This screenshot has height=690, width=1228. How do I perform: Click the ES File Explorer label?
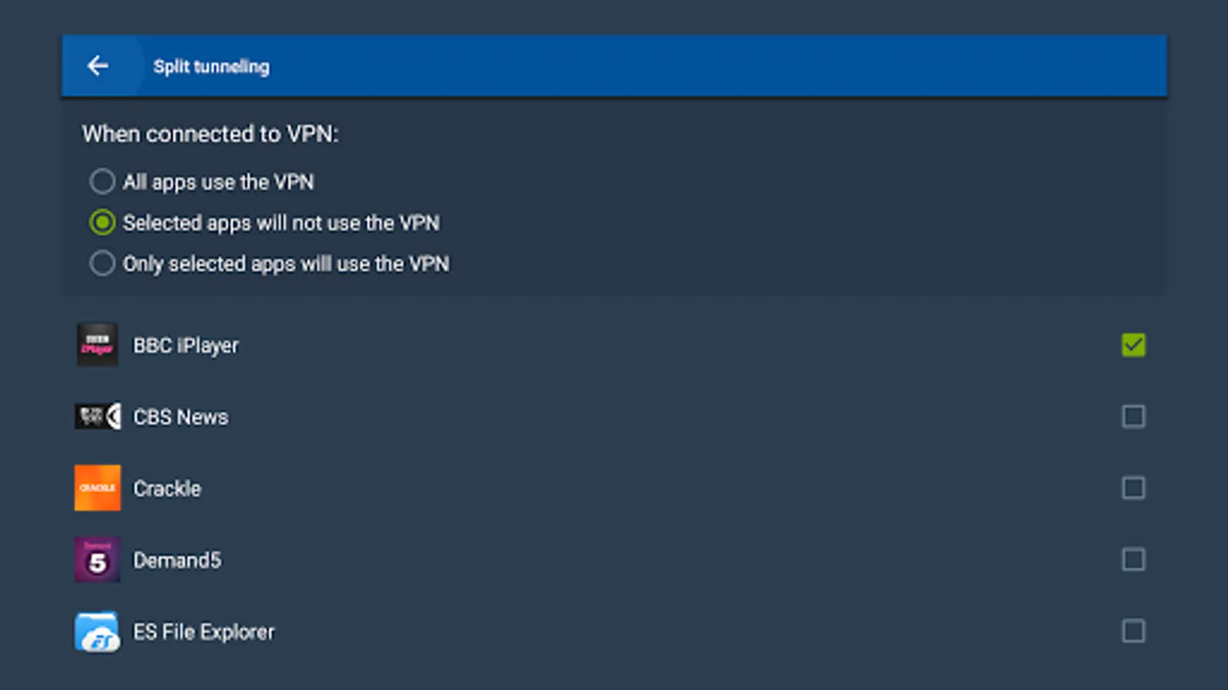coord(203,632)
